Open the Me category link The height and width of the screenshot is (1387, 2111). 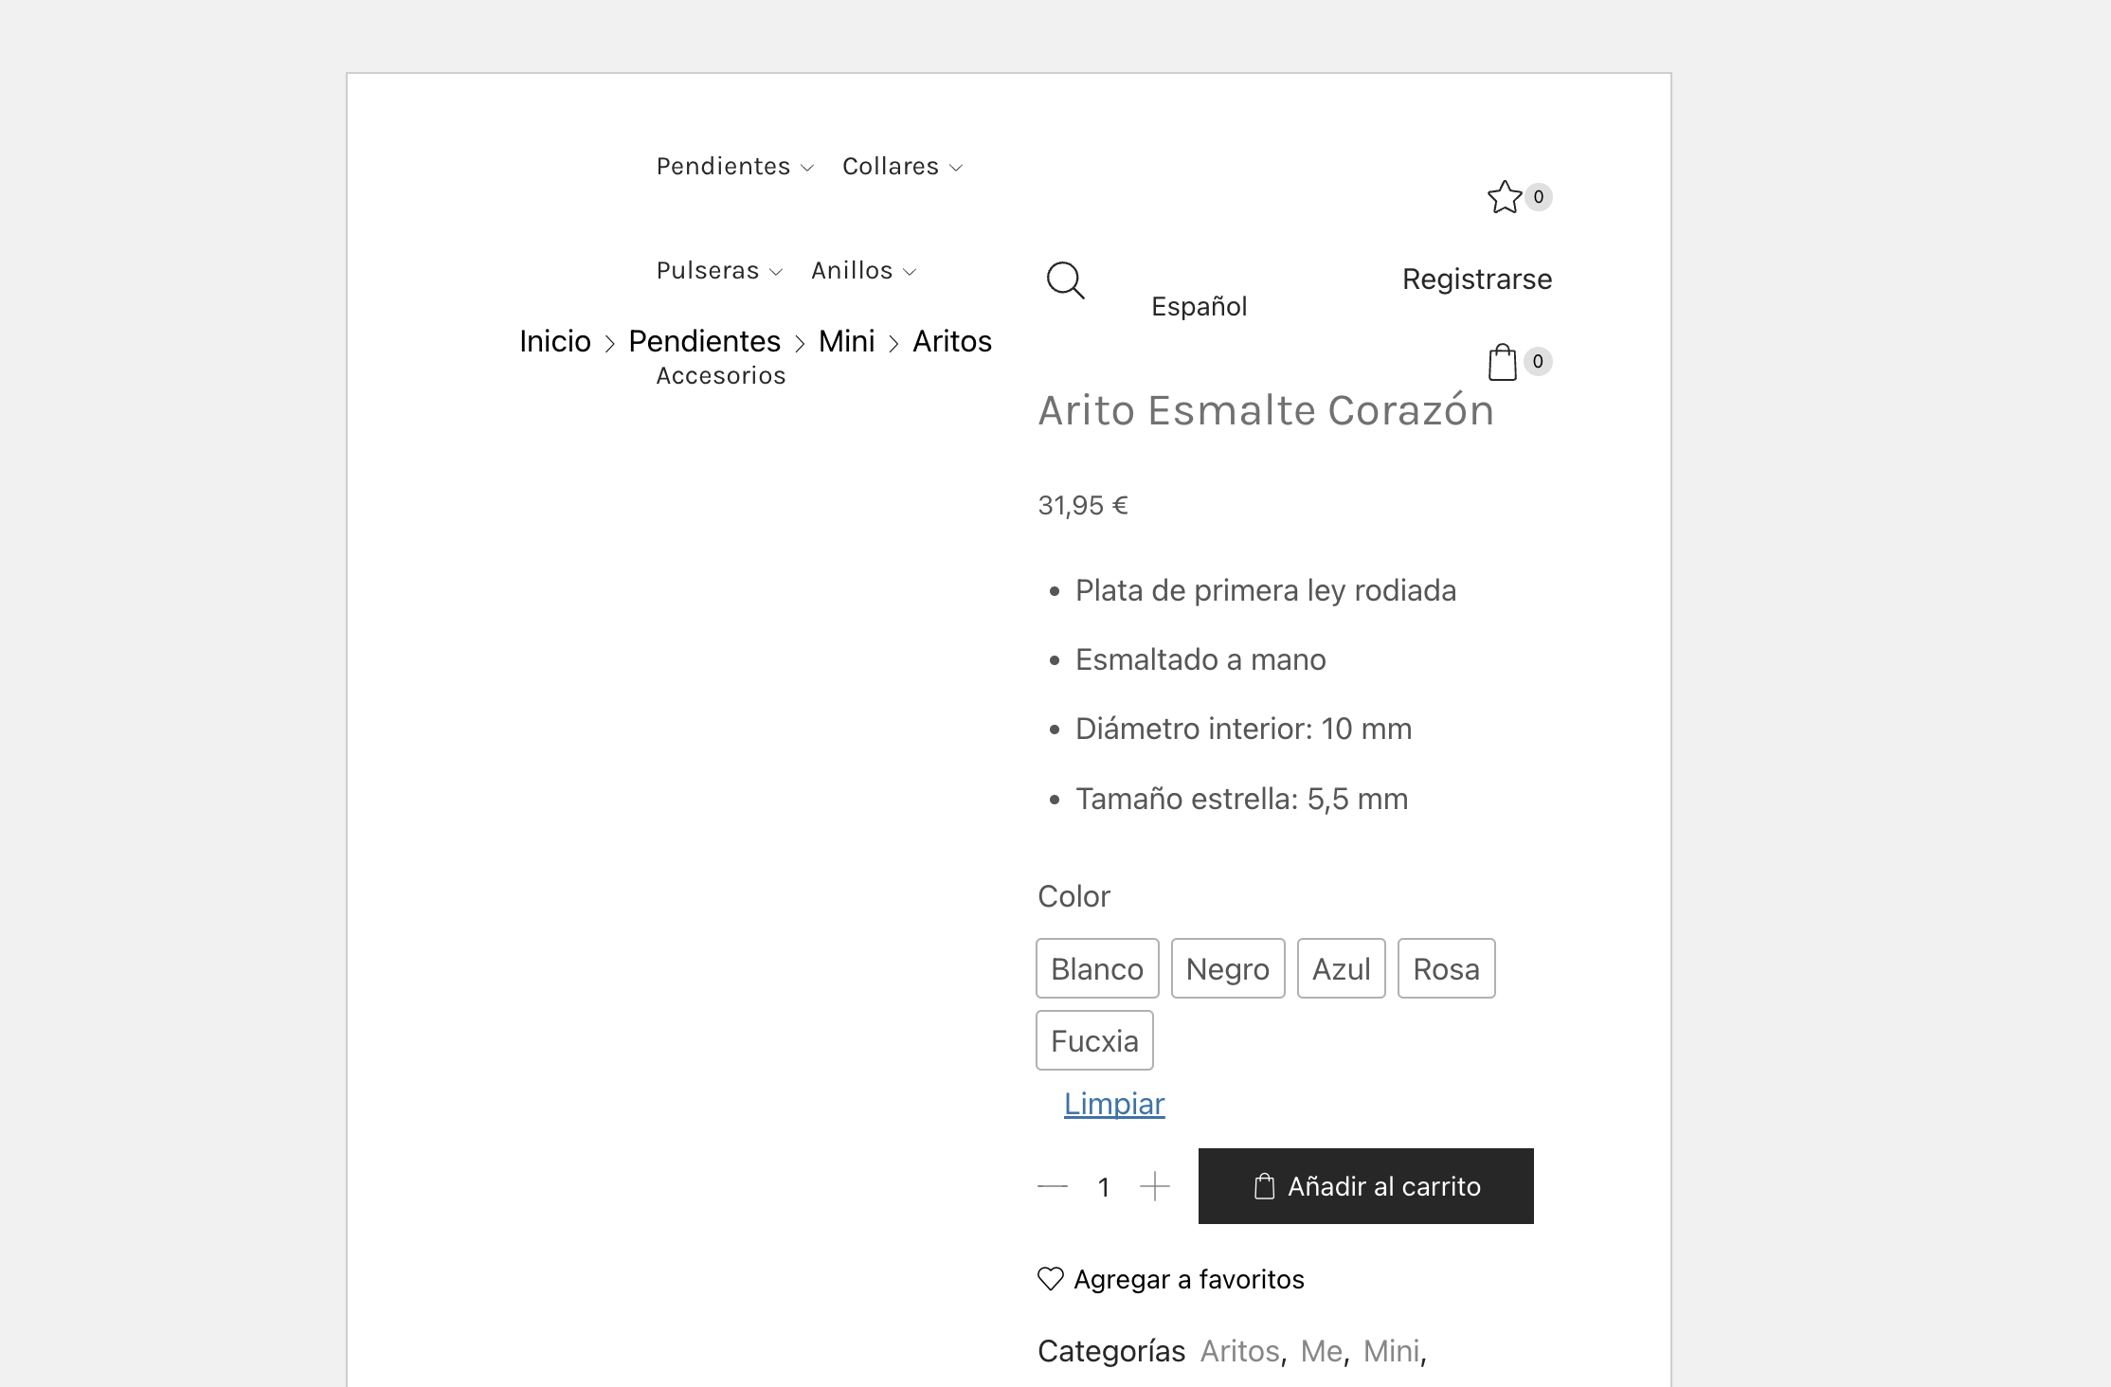[1322, 1351]
